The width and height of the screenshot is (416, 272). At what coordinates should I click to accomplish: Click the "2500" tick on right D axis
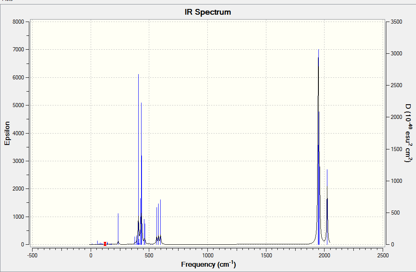[396, 85]
